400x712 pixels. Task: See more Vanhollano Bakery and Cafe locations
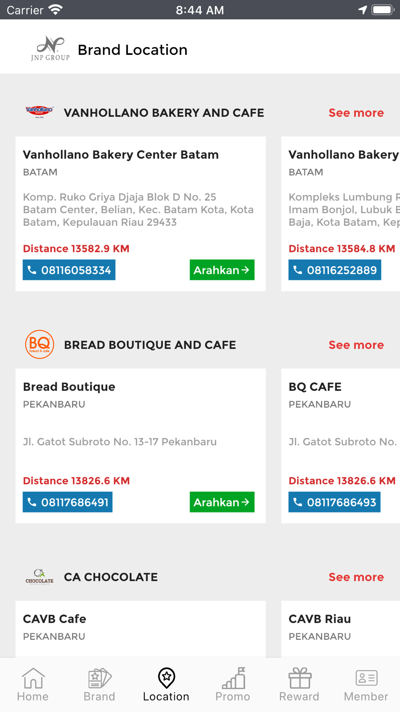pos(356,113)
